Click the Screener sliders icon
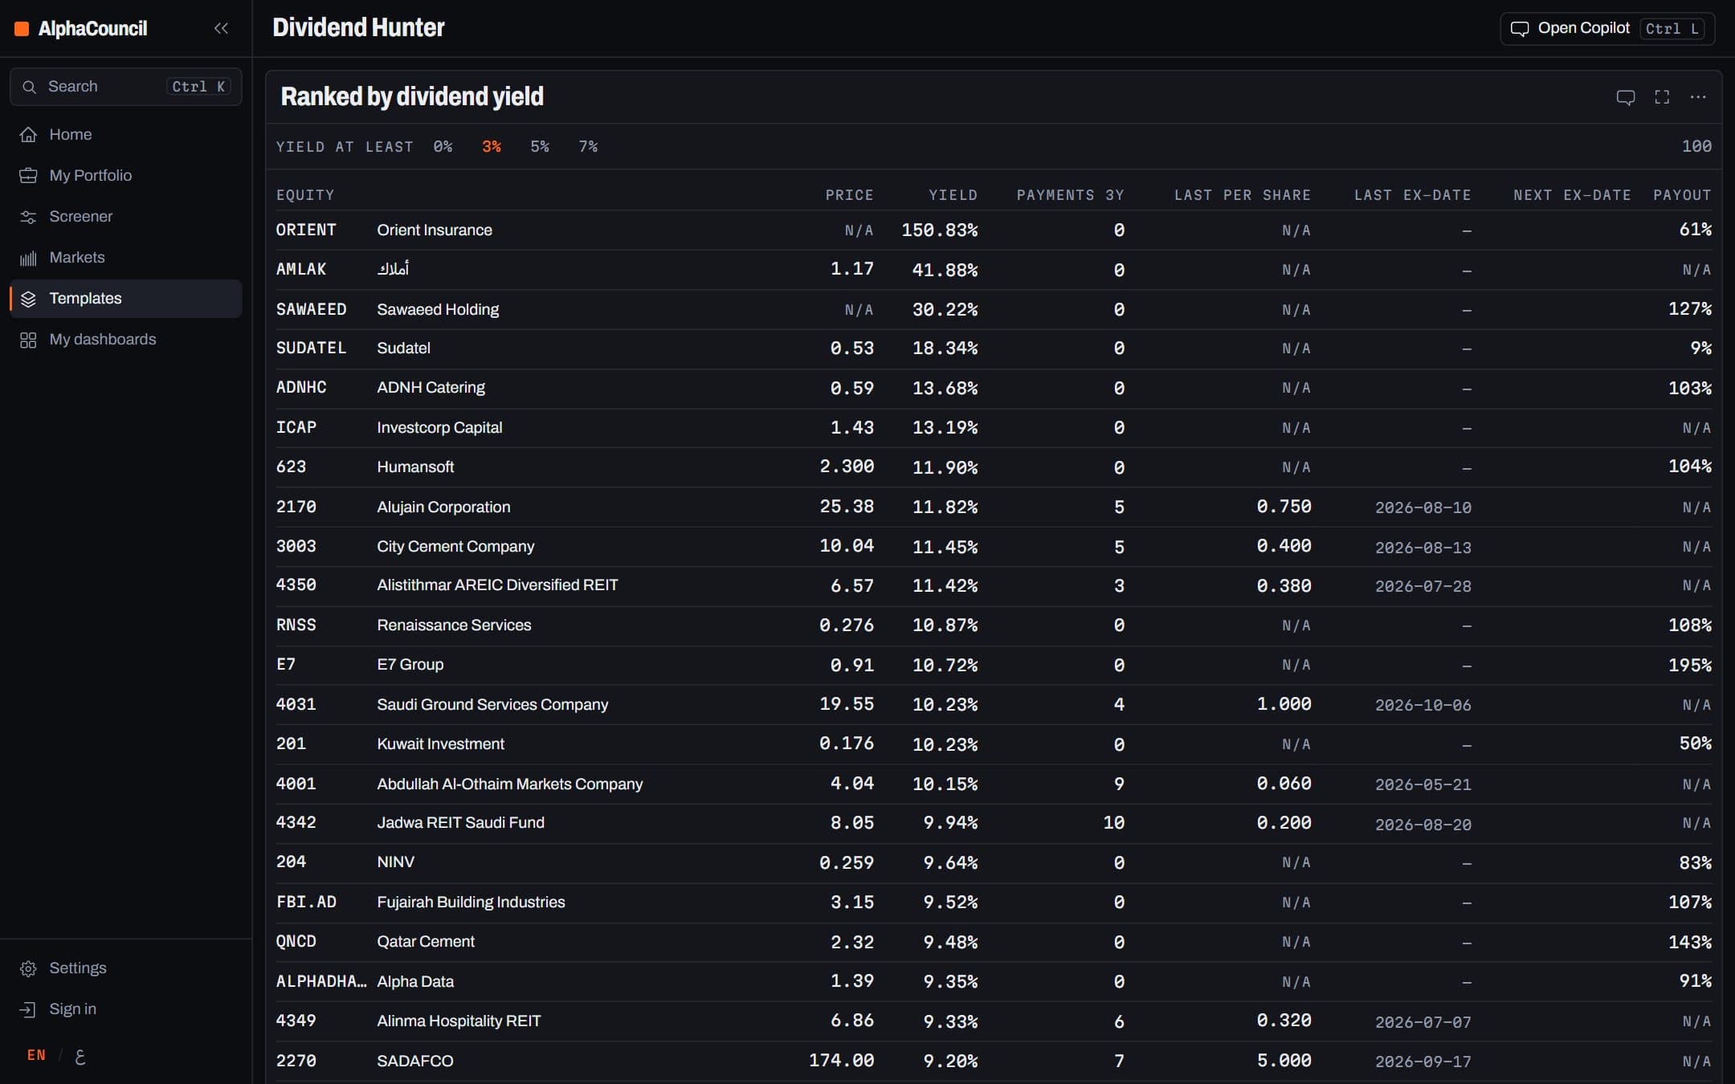 coord(28,217)
